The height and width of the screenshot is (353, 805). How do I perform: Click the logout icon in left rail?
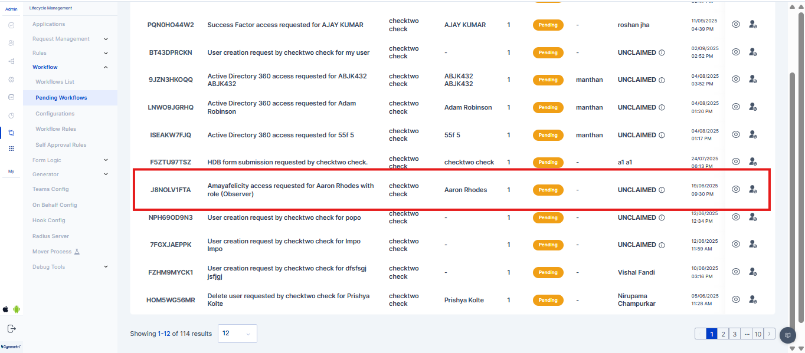pyautogui.click(x=11, y=329)
